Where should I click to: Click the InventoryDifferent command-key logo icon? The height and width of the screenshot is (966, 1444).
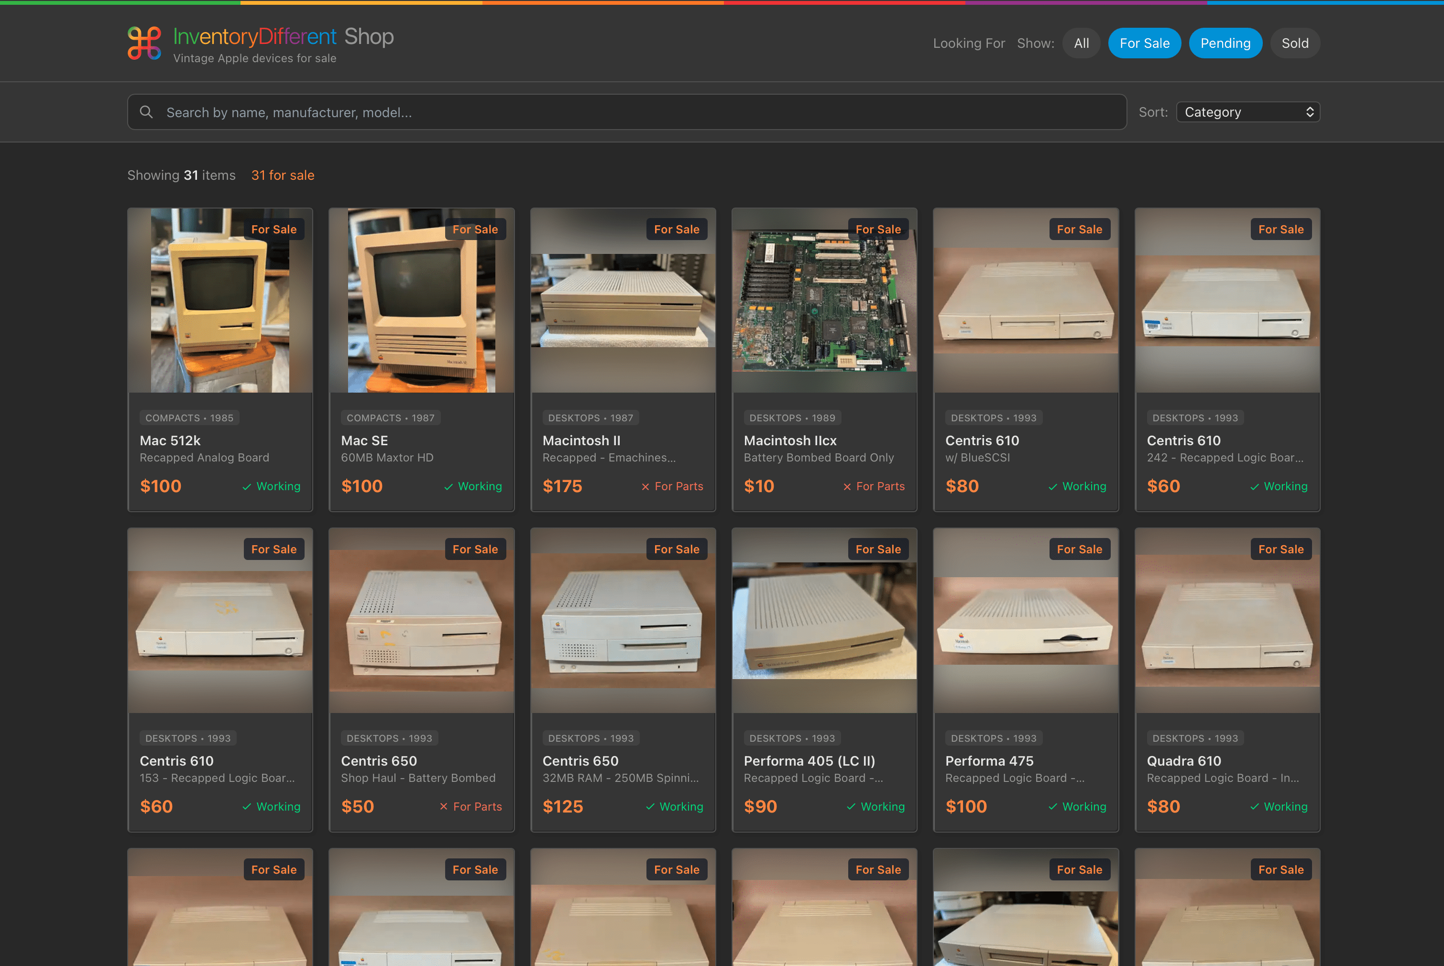click(x=144, y=43)
